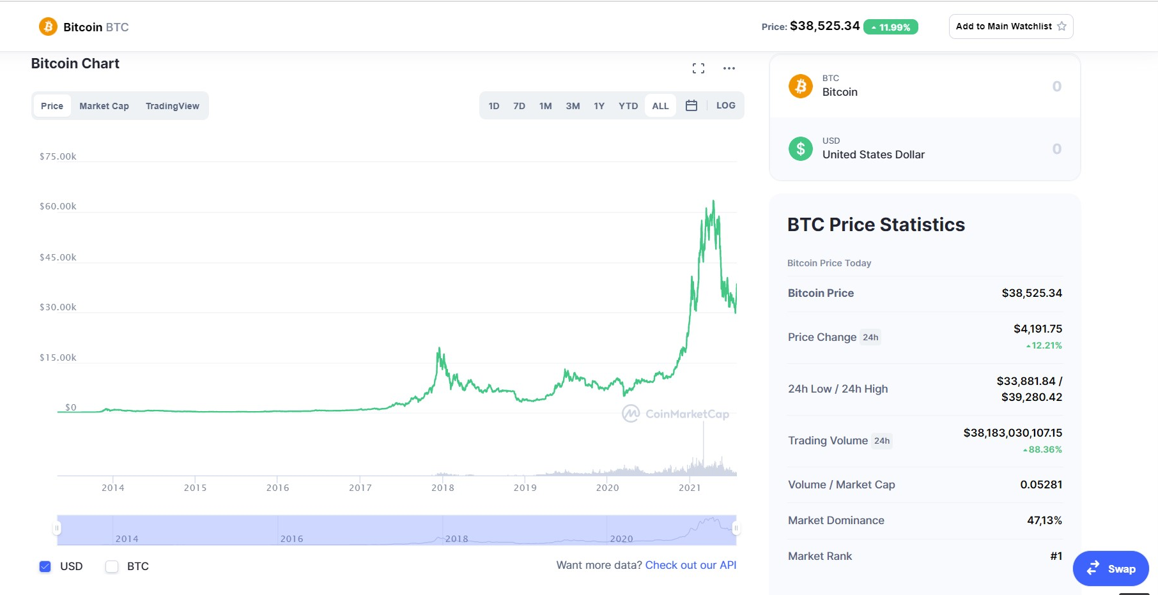Select the 7D time range
Viewport: 1158px width, 595px height.
click(519, 106)
